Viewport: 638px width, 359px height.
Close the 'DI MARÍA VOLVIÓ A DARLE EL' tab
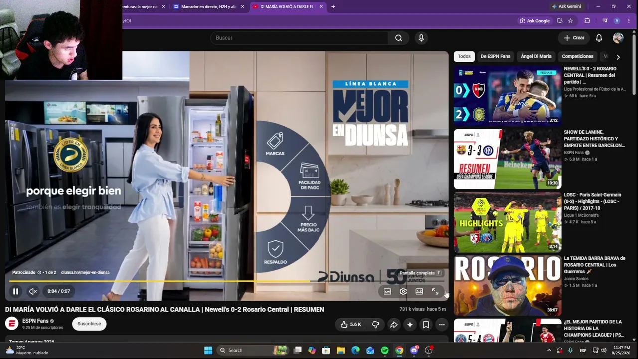click(x=321, y=7)
